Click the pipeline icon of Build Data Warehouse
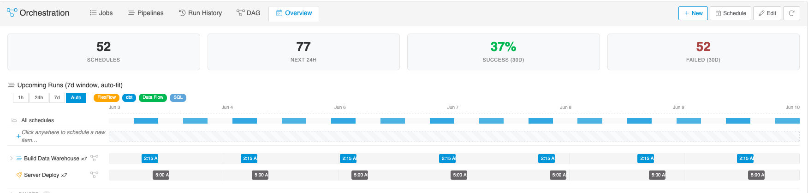 (19, 159)
